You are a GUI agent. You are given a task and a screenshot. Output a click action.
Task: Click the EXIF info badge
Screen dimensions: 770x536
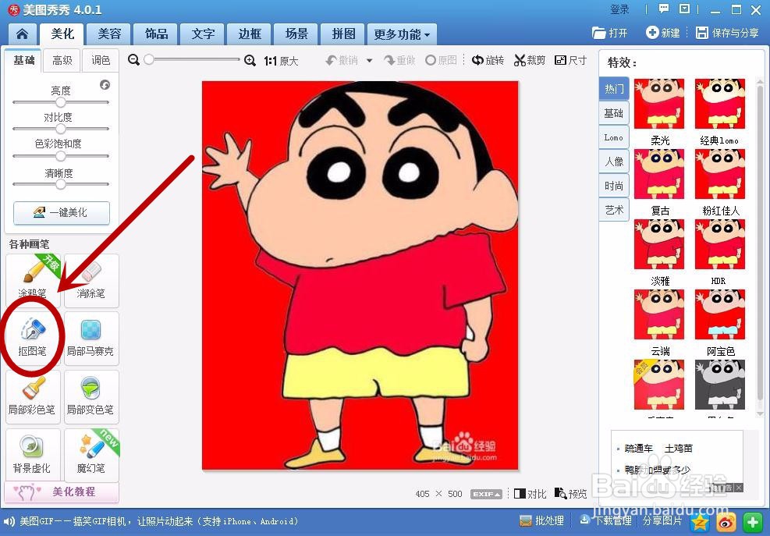tap(486, 494)
